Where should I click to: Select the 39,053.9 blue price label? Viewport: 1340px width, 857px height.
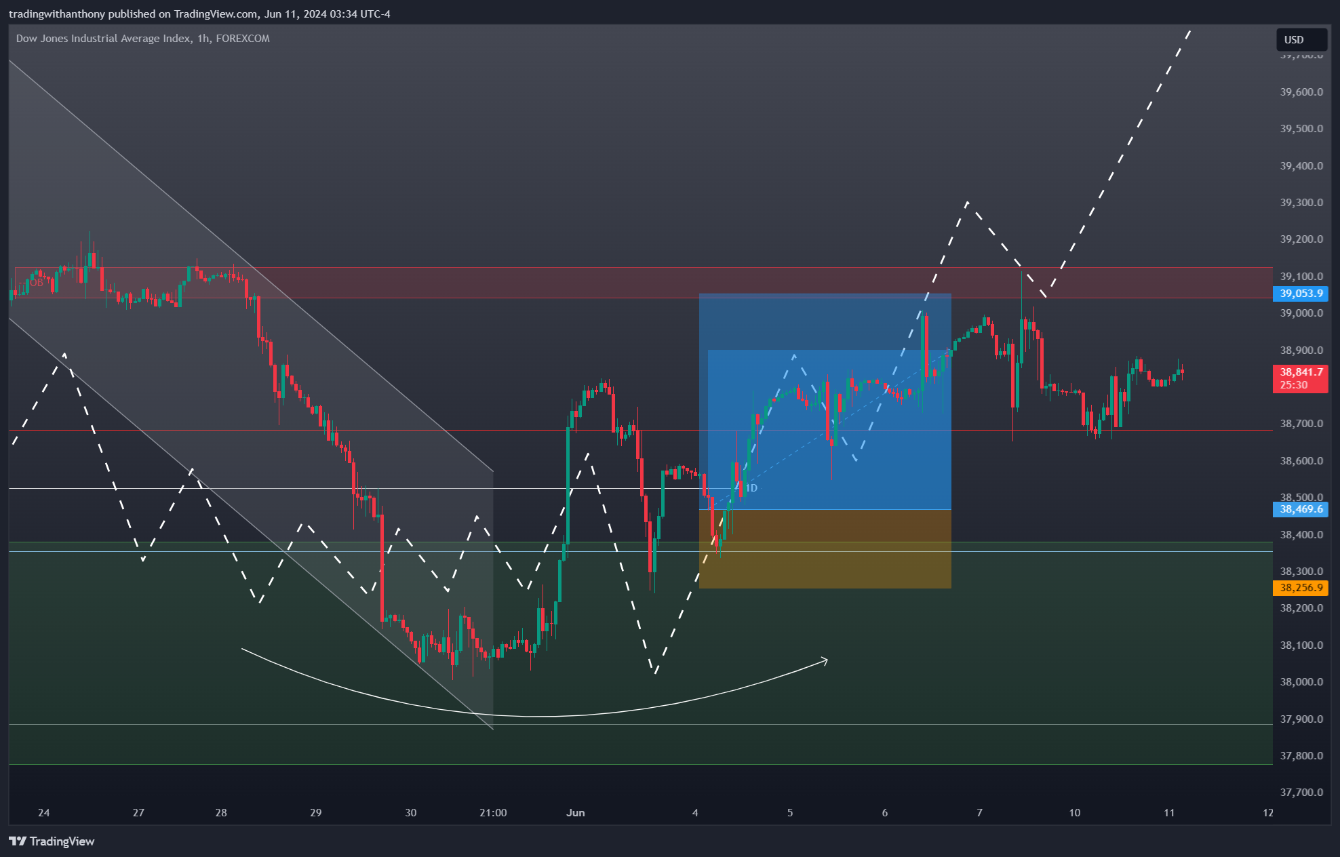pos(1301,294)
